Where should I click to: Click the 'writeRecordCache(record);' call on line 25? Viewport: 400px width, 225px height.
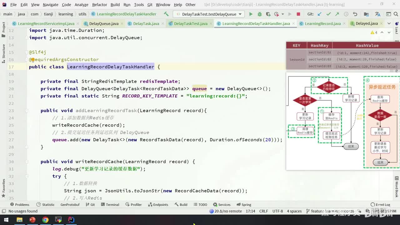(88, 125)
